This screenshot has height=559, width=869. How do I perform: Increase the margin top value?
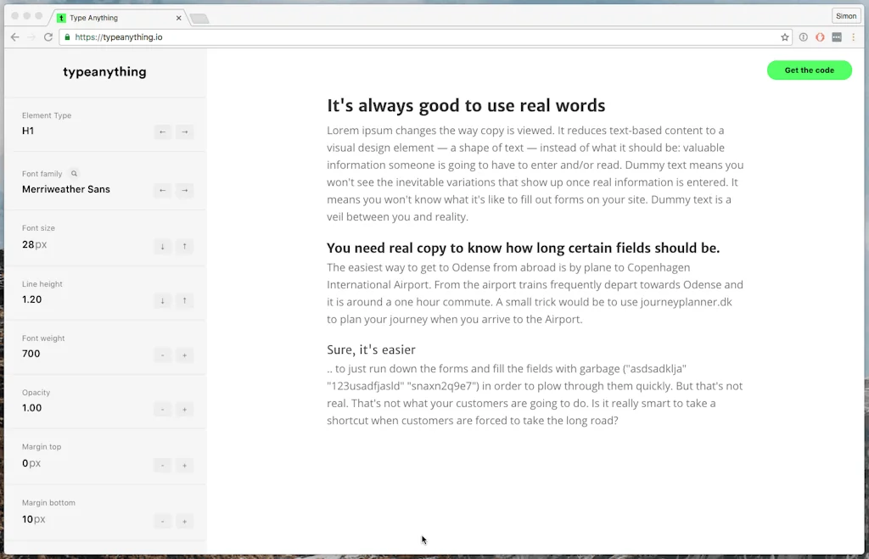point(184,465)
